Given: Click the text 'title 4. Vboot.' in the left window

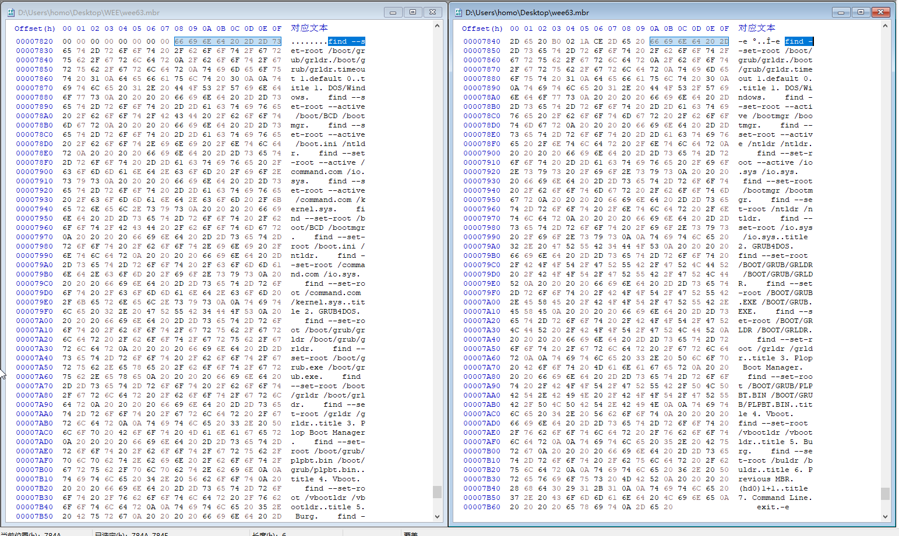Looking at the screenshot, I should point(326,479).
